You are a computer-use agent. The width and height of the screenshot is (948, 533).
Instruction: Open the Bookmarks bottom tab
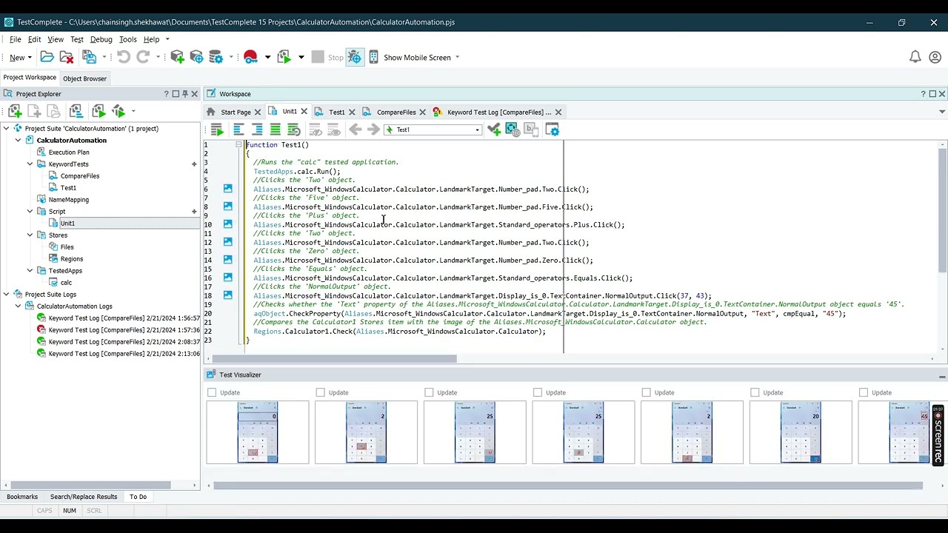point(22,497)
